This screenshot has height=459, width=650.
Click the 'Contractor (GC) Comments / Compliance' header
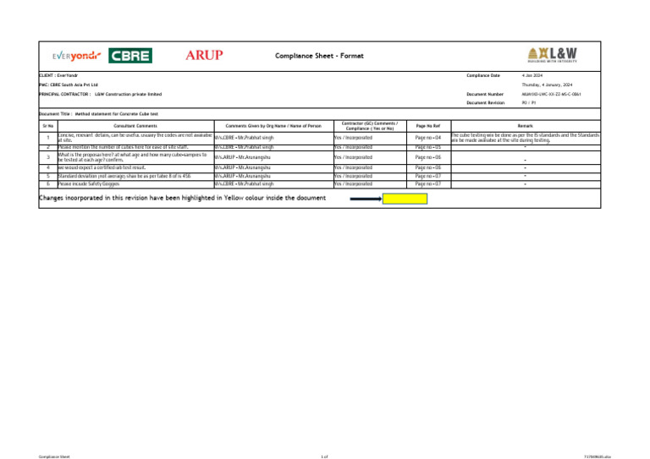pyautogui.click(x=370, y=126)
